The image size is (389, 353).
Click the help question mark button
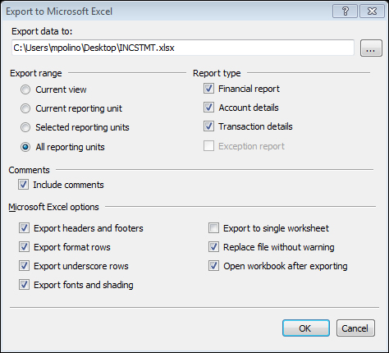(345, 11)
